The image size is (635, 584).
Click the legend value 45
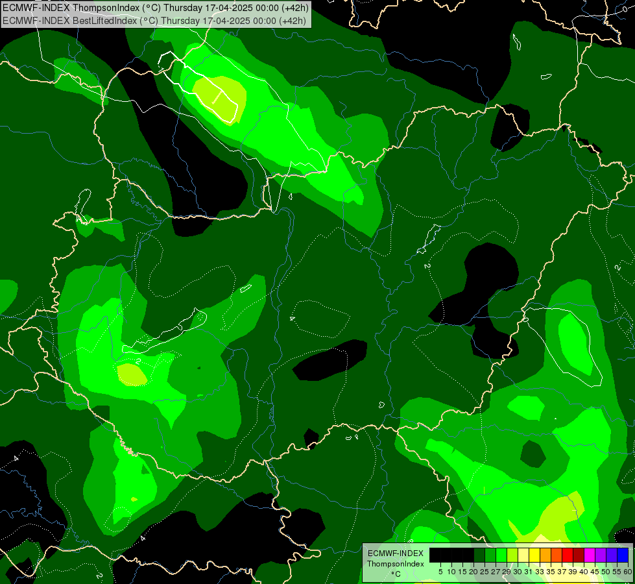tap(595, 572)
